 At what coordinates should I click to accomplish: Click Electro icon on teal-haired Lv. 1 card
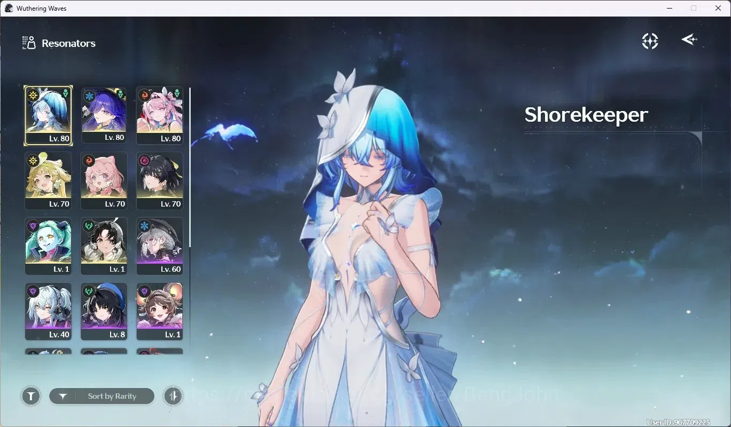[x=33, y=226]
